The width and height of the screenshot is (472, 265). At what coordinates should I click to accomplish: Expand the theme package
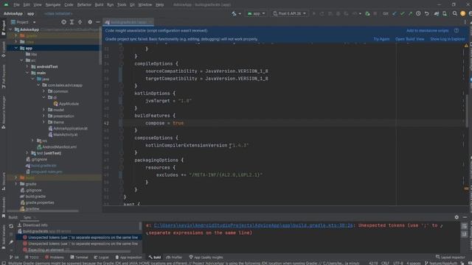44,122
